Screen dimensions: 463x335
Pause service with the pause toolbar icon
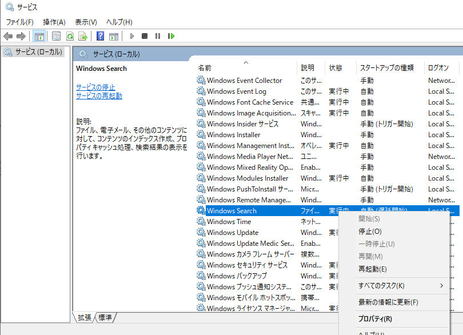(x=158, y=36)
